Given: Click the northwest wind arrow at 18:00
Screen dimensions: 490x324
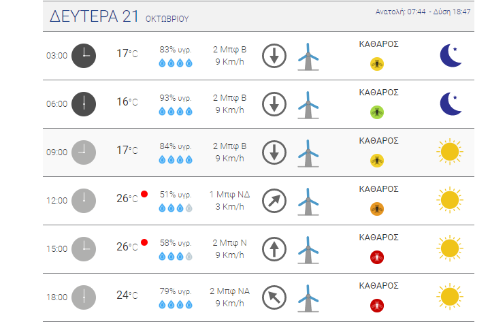Looking at the screenshot, I should tap(274, 297).
